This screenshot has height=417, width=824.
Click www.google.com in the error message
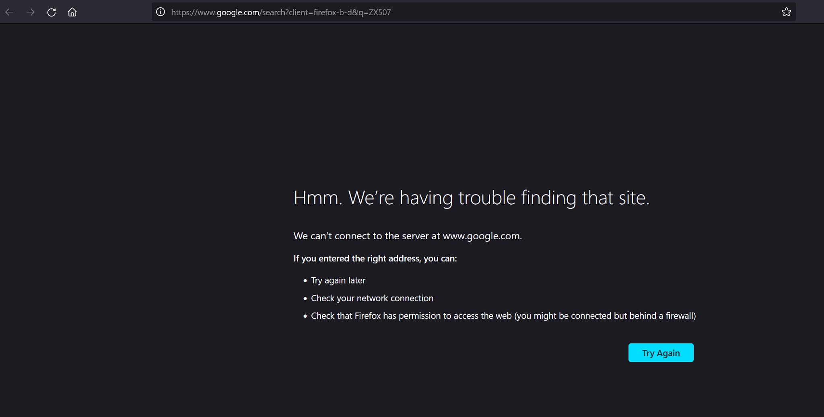pyautogui.click(x=482, y=236)
